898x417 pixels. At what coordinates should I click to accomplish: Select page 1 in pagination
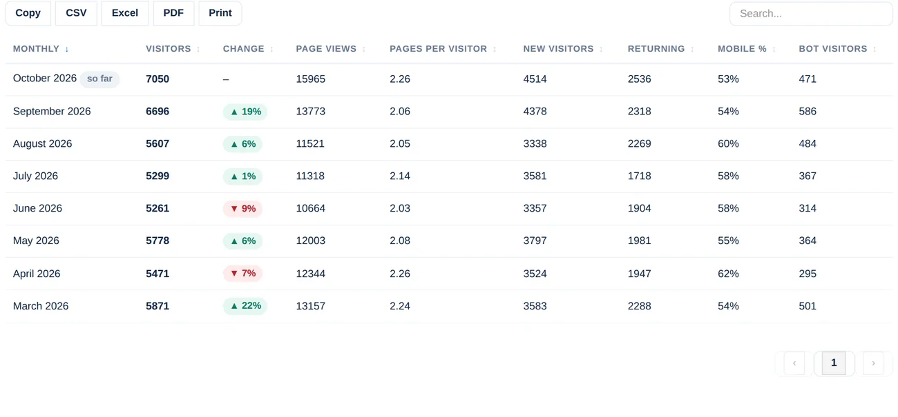pos(834,363)
